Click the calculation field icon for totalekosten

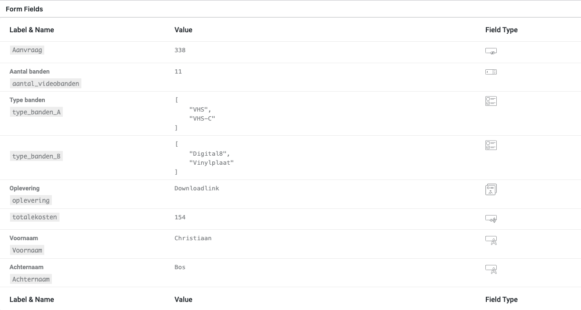point(491,218)
